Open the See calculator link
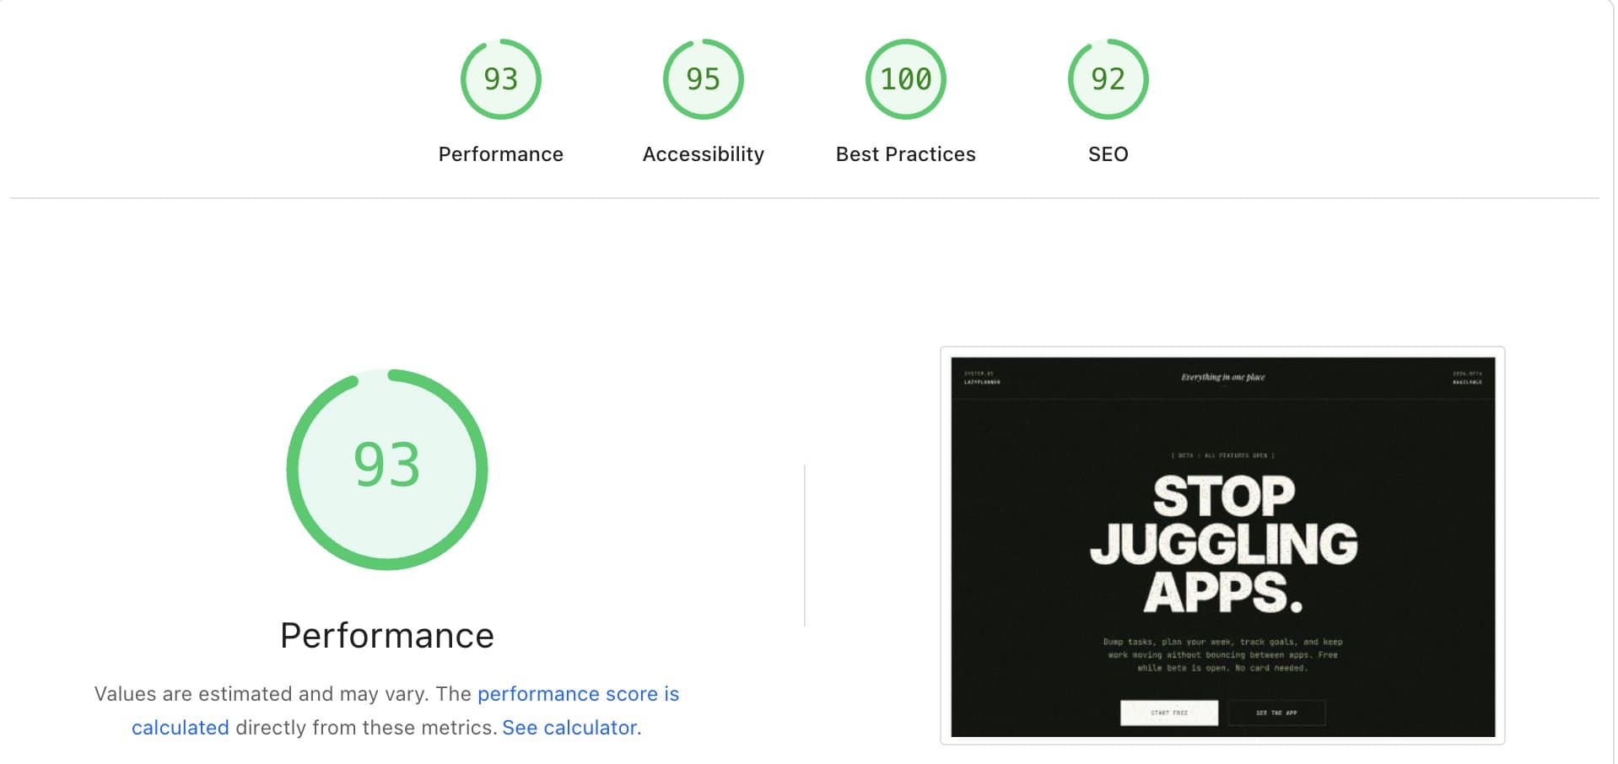The height and width of the screenshot is (764, 1618). point(569,727)
